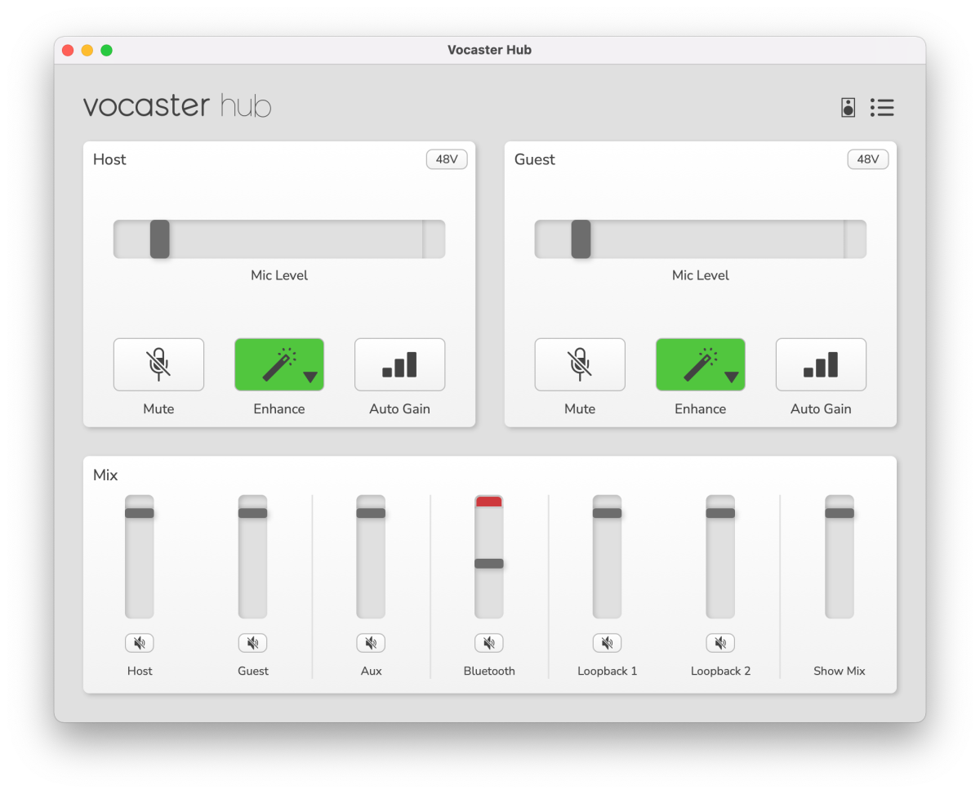Screen dimensions: 980x794
Task: Open the list menu icon
Action: pyautogui.click(x=882, y=107)
